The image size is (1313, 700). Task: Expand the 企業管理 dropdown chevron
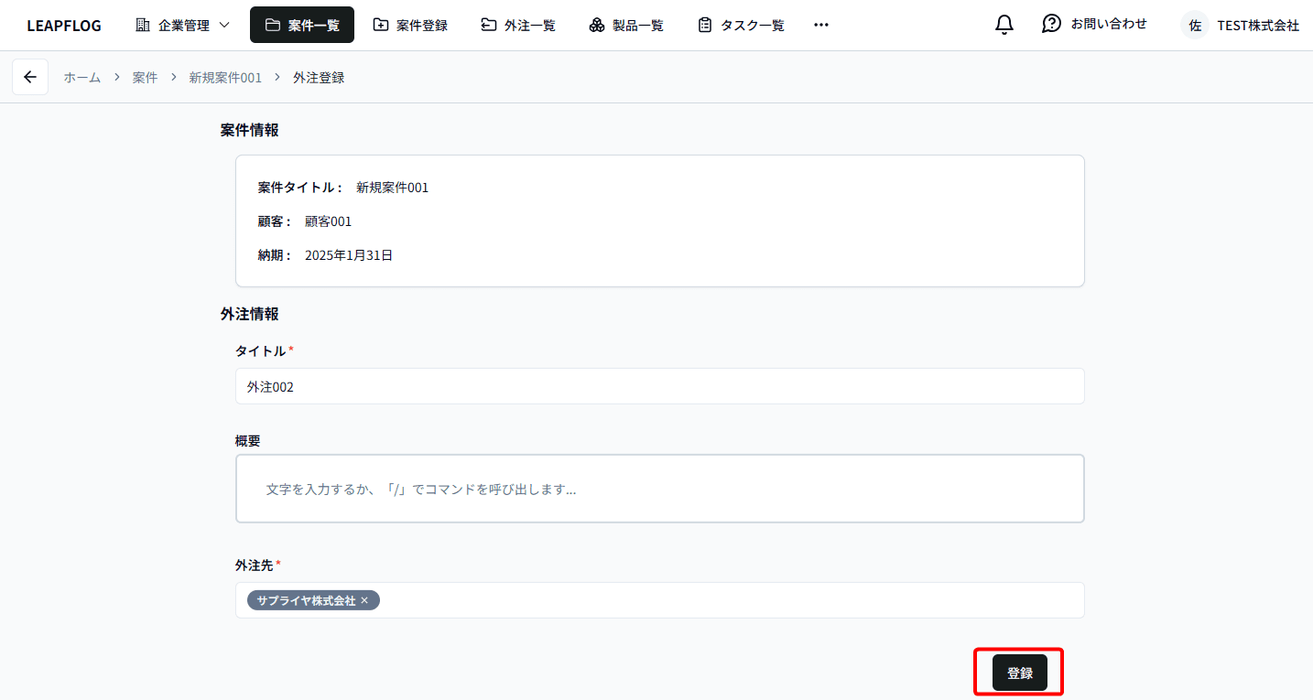coord(224,26)
